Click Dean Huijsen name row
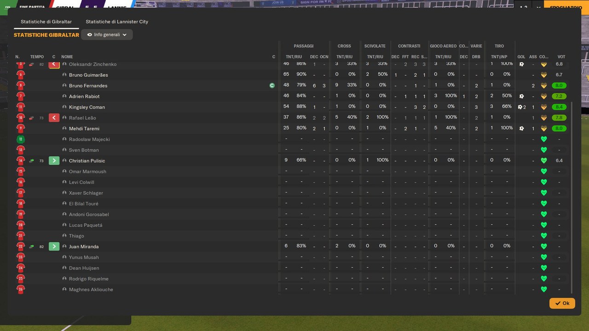This screenshot has height=331, width=589. click(84, 268)
